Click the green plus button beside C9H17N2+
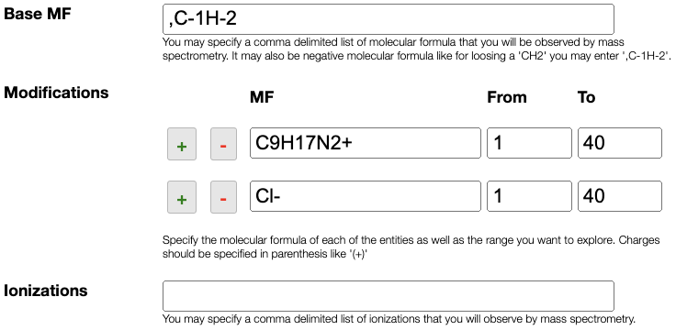This screenshot has width=676, height=330. (x=182, y=144)
